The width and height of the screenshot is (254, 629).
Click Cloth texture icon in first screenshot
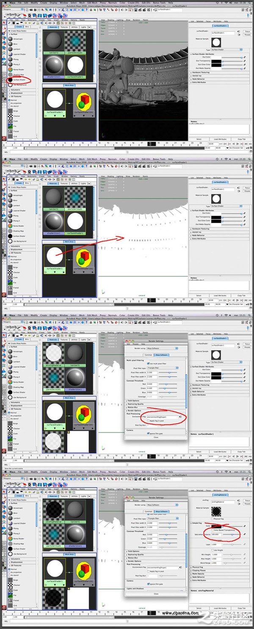coord(10,121)
